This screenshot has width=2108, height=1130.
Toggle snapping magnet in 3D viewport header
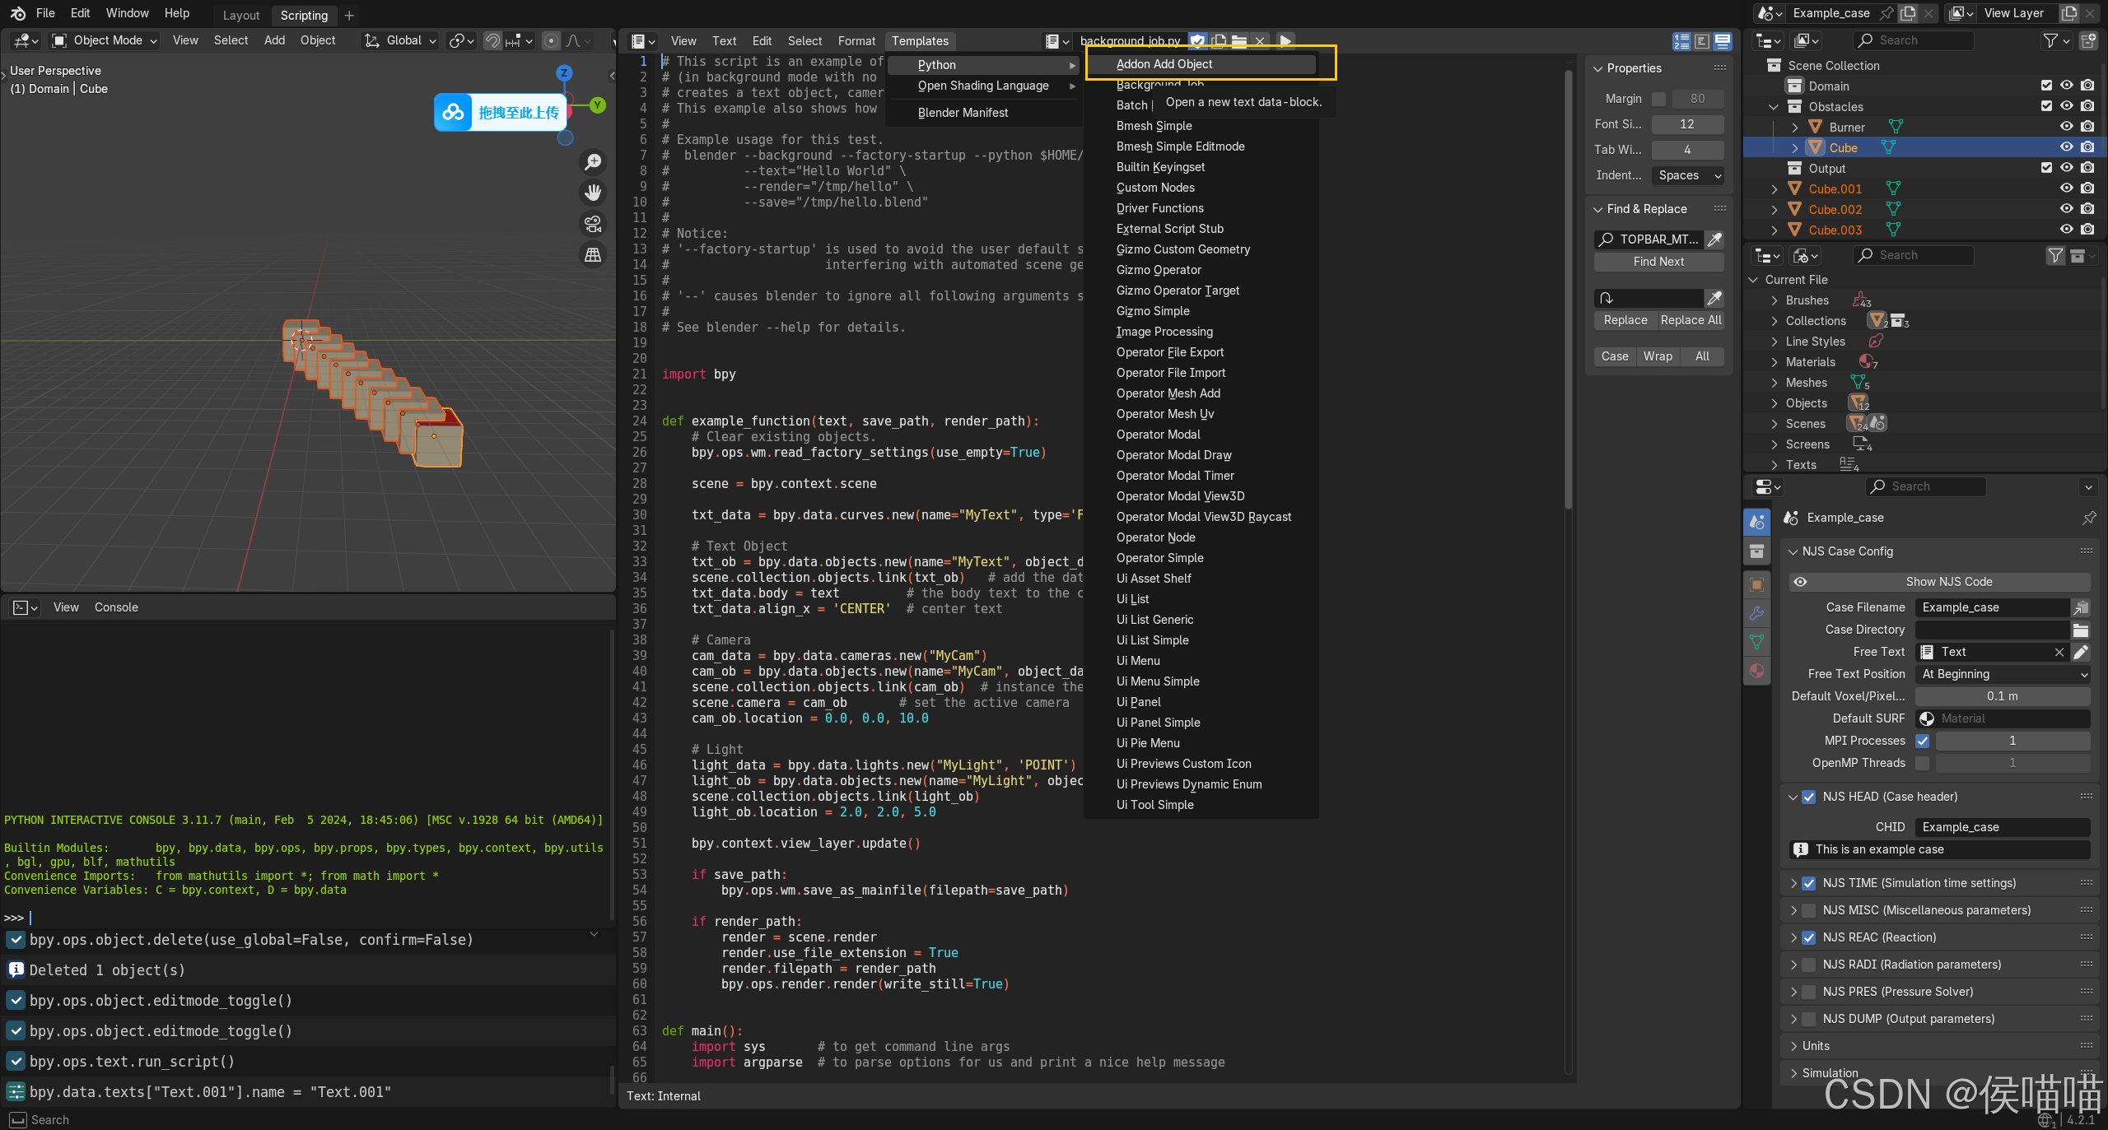click(x=492, y=40)
